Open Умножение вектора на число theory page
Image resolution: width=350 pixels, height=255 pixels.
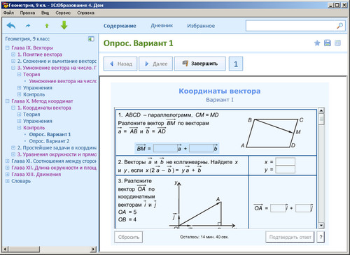click(x=62, y=81)
